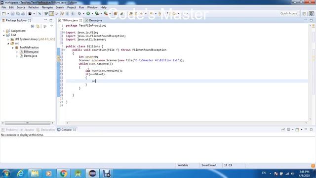Open the Window menu

coord(92,7)
